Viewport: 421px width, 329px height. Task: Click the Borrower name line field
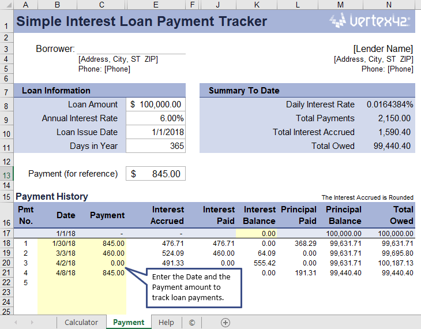coord(131,48)
